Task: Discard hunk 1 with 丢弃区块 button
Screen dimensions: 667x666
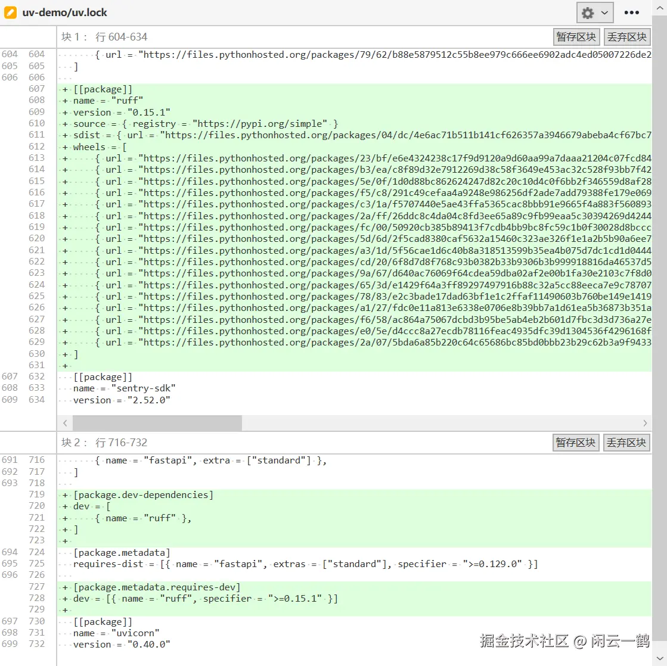Action: pos(627,37)
